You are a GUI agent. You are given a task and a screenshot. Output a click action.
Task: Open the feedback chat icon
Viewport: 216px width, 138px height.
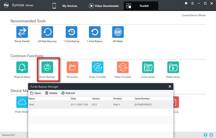click(x=186, y=3)
